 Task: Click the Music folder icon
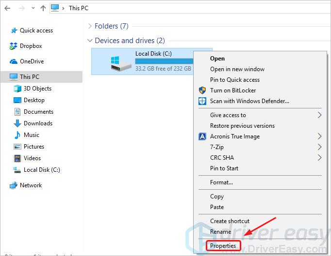(x=17, y=135)
